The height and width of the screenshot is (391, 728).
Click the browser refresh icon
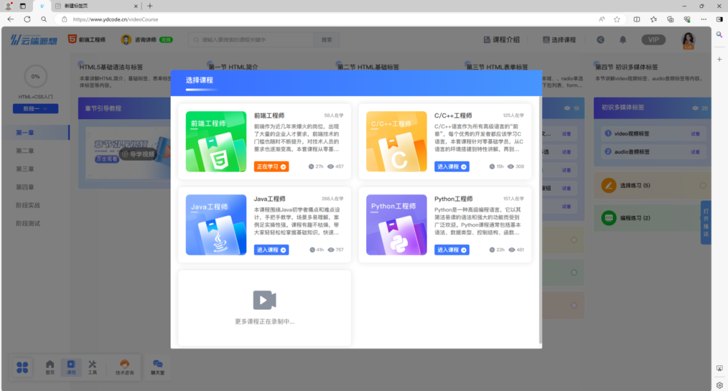[x=27, y=20]
